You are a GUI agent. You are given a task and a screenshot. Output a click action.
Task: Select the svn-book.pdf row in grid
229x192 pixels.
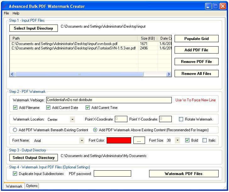(74, 44)
